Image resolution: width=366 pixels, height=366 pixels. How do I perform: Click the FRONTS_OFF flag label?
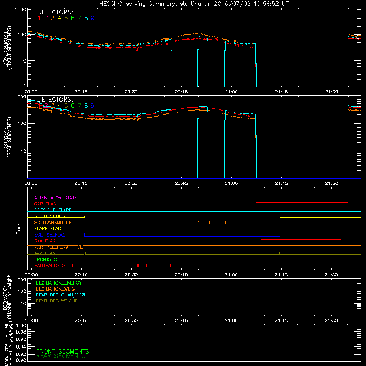point(48,259)
